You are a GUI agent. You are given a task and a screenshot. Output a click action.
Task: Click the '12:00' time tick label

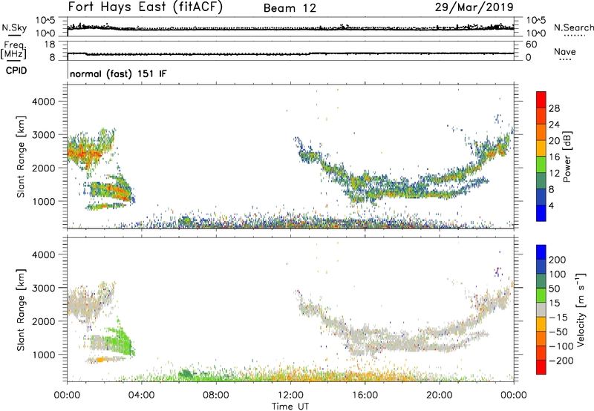click(x=290, y=395)
